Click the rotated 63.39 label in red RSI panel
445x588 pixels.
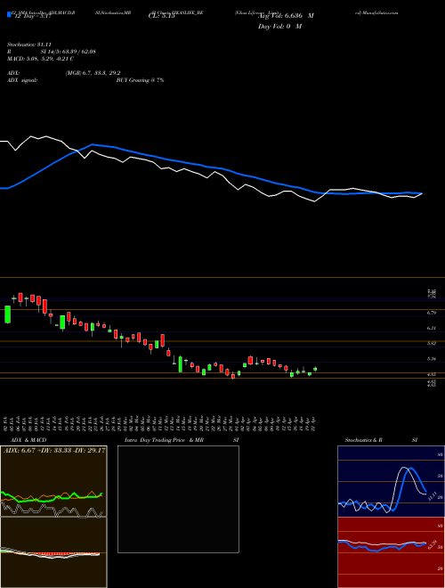(x=434, y=543)
